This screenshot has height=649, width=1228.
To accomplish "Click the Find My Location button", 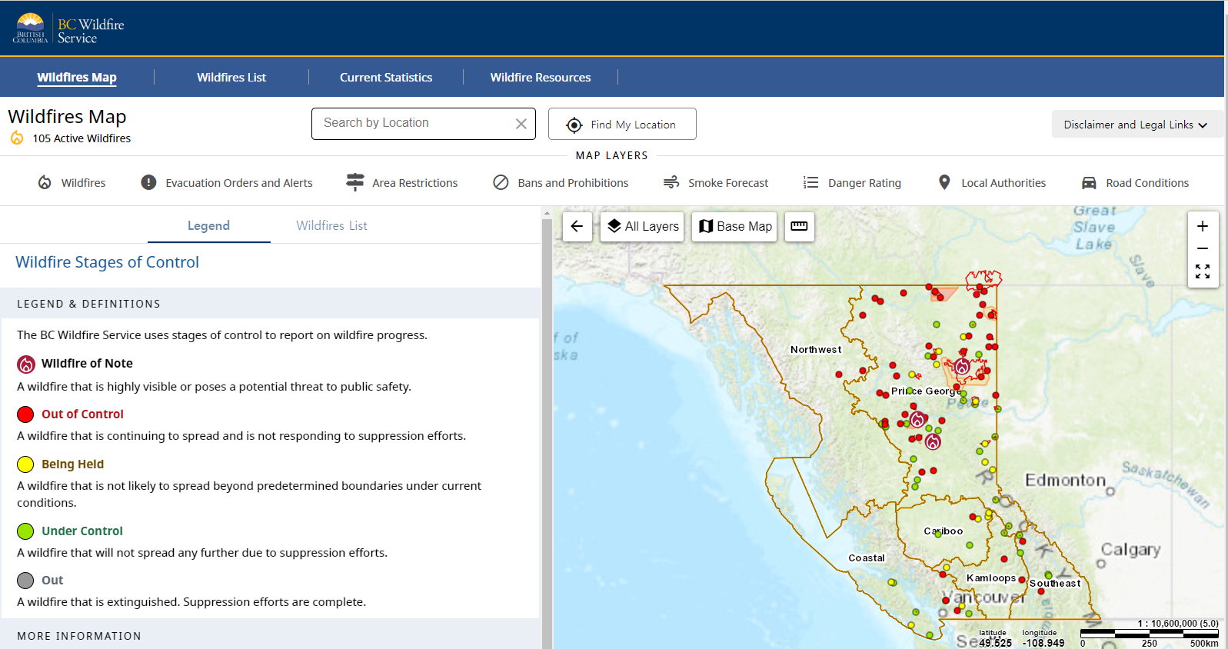I will point(622,125).
